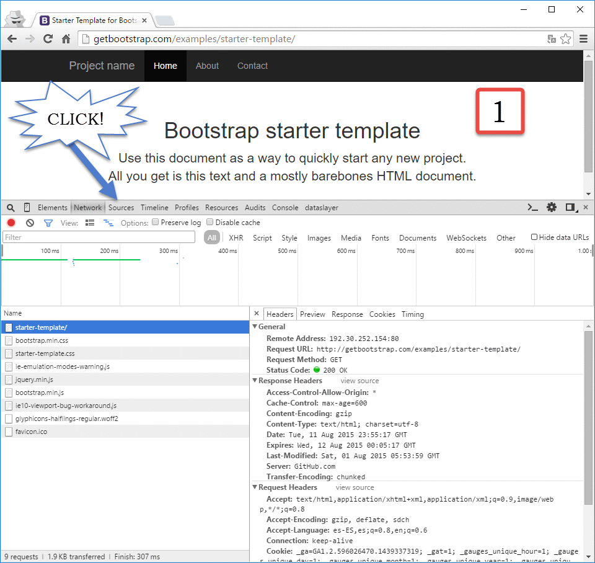Filter requests by Script
595x563 pixels.
(262, 238)
